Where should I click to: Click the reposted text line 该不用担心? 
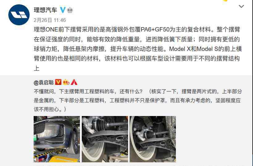point(50,109)
